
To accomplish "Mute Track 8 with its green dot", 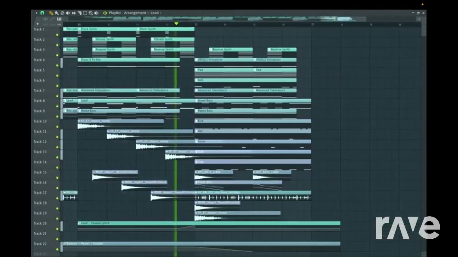I will point(57,106).
